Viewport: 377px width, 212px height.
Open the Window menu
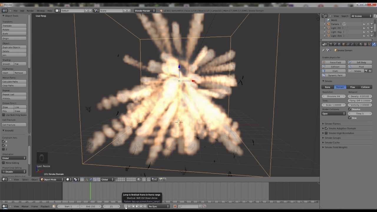coord(41,11)
